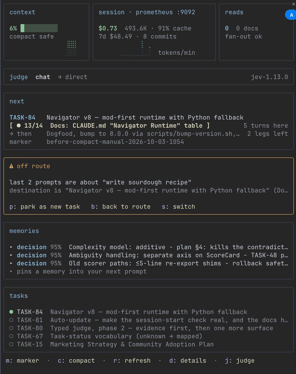Click the context dot-grid indicator

point(71,48)
